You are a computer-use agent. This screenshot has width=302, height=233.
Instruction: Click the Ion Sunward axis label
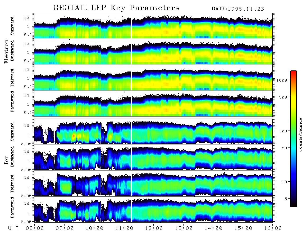[x=12, y=132]
